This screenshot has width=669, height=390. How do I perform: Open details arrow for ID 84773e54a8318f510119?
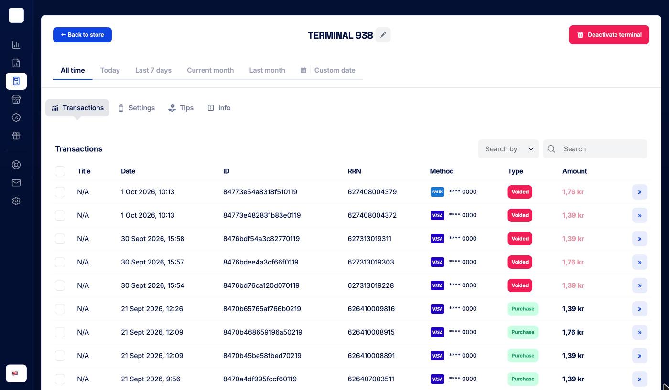[639, 192]
